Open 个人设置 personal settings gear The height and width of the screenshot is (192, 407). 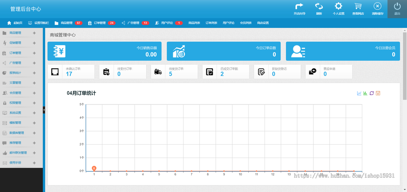(338, 6)
